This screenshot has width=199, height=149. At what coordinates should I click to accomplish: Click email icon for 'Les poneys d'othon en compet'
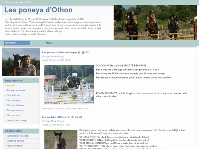click(87, 52)
